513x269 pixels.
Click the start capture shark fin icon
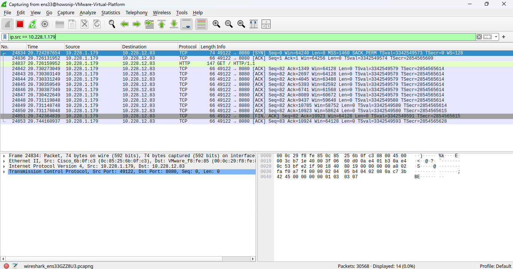click(x=8, y=24)
